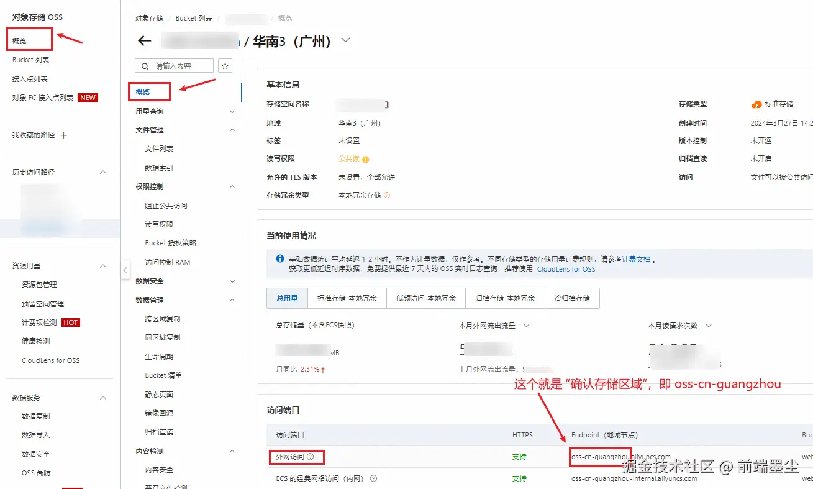Open 生命周期 item

pos(159,357)
